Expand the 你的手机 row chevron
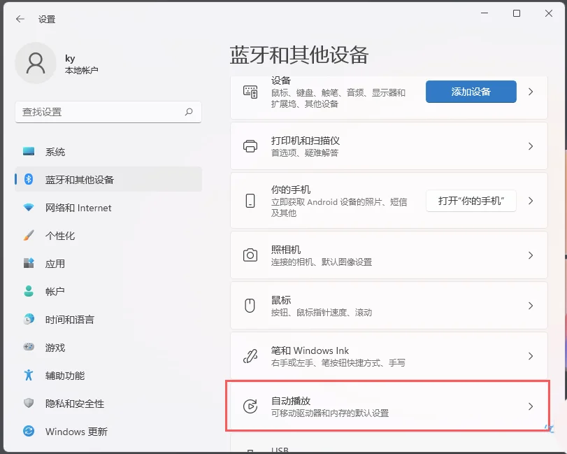The height and width of the screenshot is (454, 567). tap(531, 200)
